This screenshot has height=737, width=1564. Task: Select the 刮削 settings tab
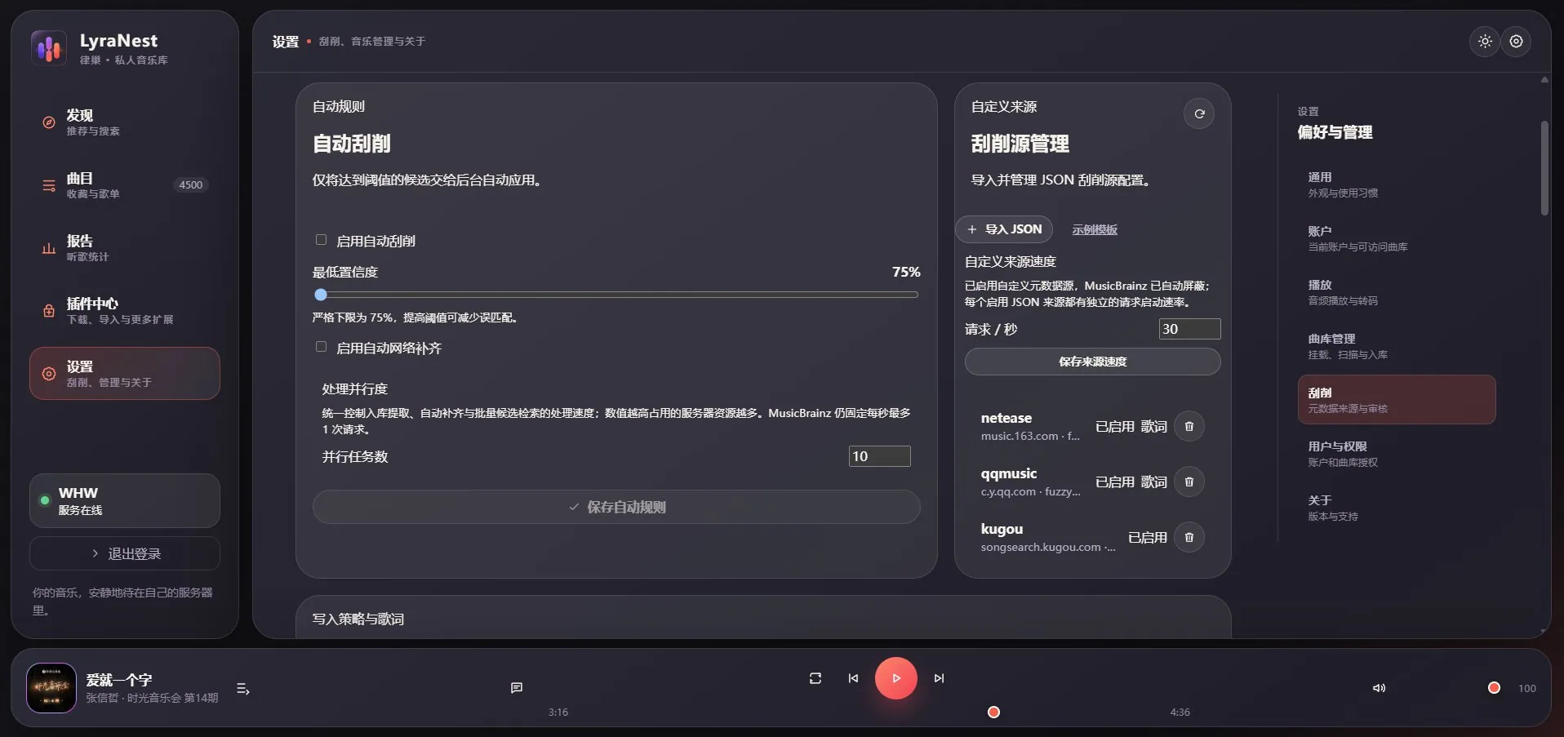[x=1397, y=400]
